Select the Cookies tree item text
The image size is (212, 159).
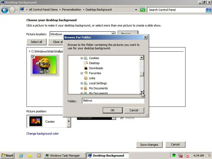pos(94,58)
